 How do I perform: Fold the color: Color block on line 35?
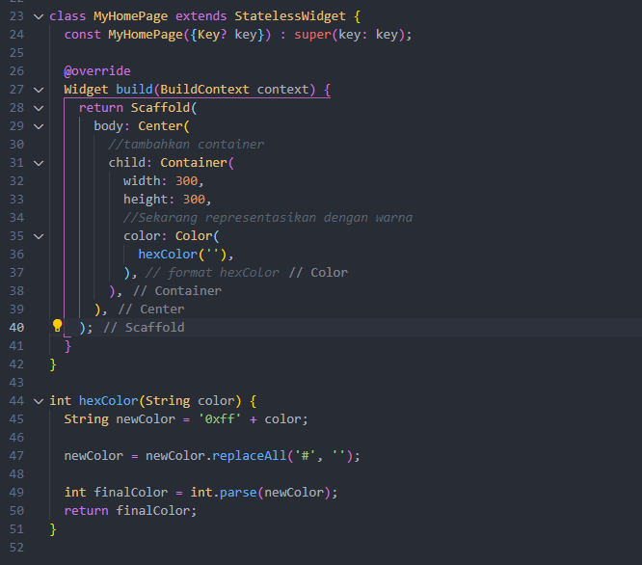click(x=39, y=236)
